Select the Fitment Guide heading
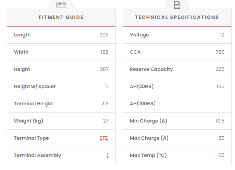235x170 pixels. (61, 17)
